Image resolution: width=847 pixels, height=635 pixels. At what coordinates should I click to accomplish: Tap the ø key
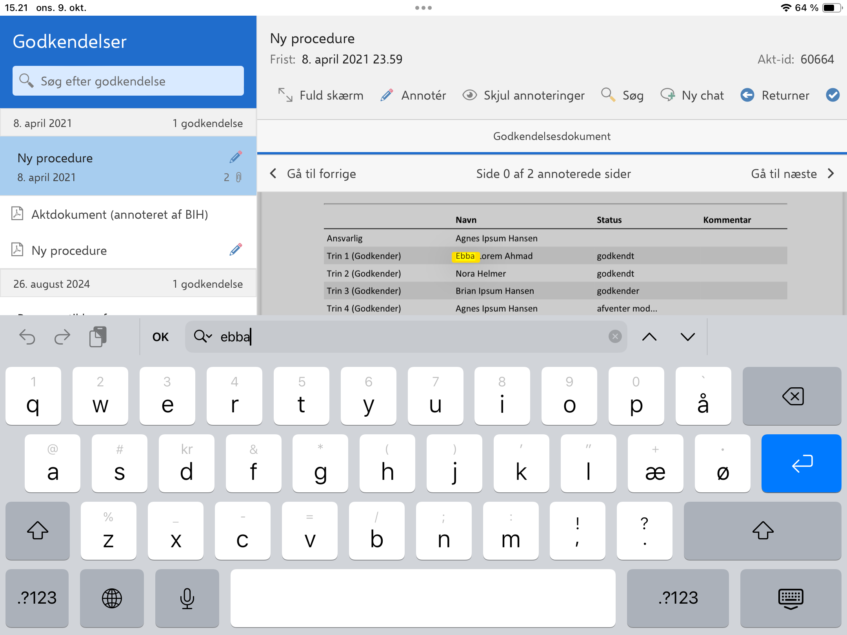(x=723, y=463)
